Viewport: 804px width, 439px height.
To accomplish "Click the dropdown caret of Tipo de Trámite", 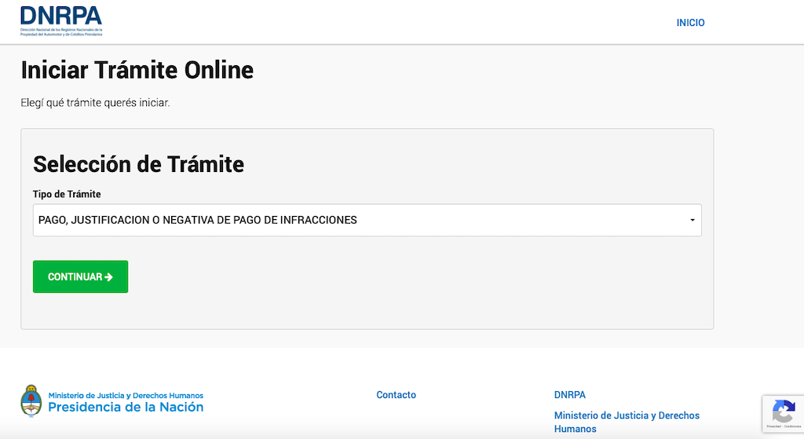I will point(693,221).
